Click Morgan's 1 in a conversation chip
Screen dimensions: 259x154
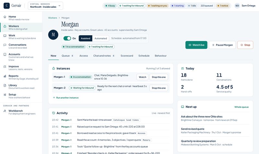click(73, 47)
